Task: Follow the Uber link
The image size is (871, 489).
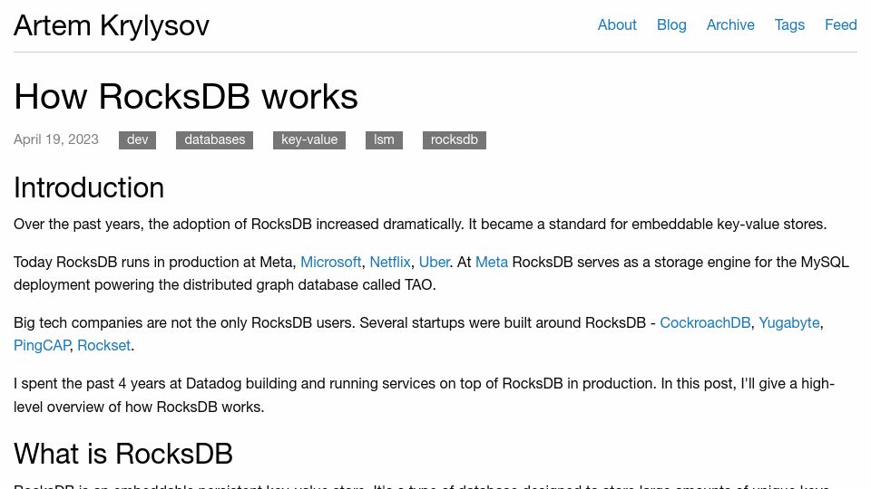Action: (x=434, y=262)
